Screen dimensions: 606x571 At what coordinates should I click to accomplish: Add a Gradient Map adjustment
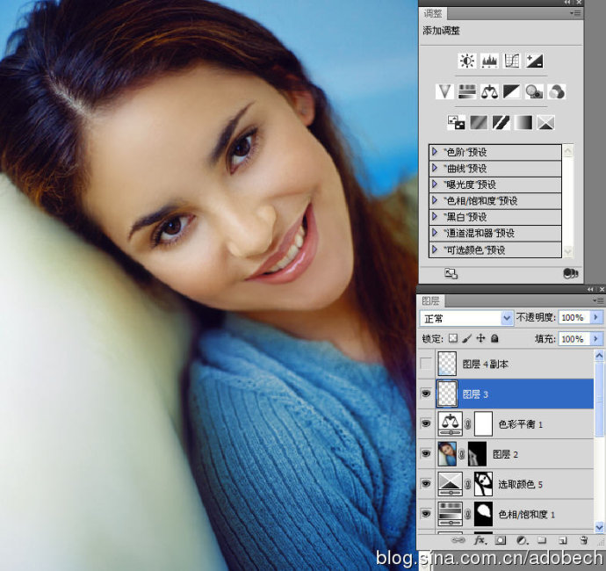tap(523, 123)
